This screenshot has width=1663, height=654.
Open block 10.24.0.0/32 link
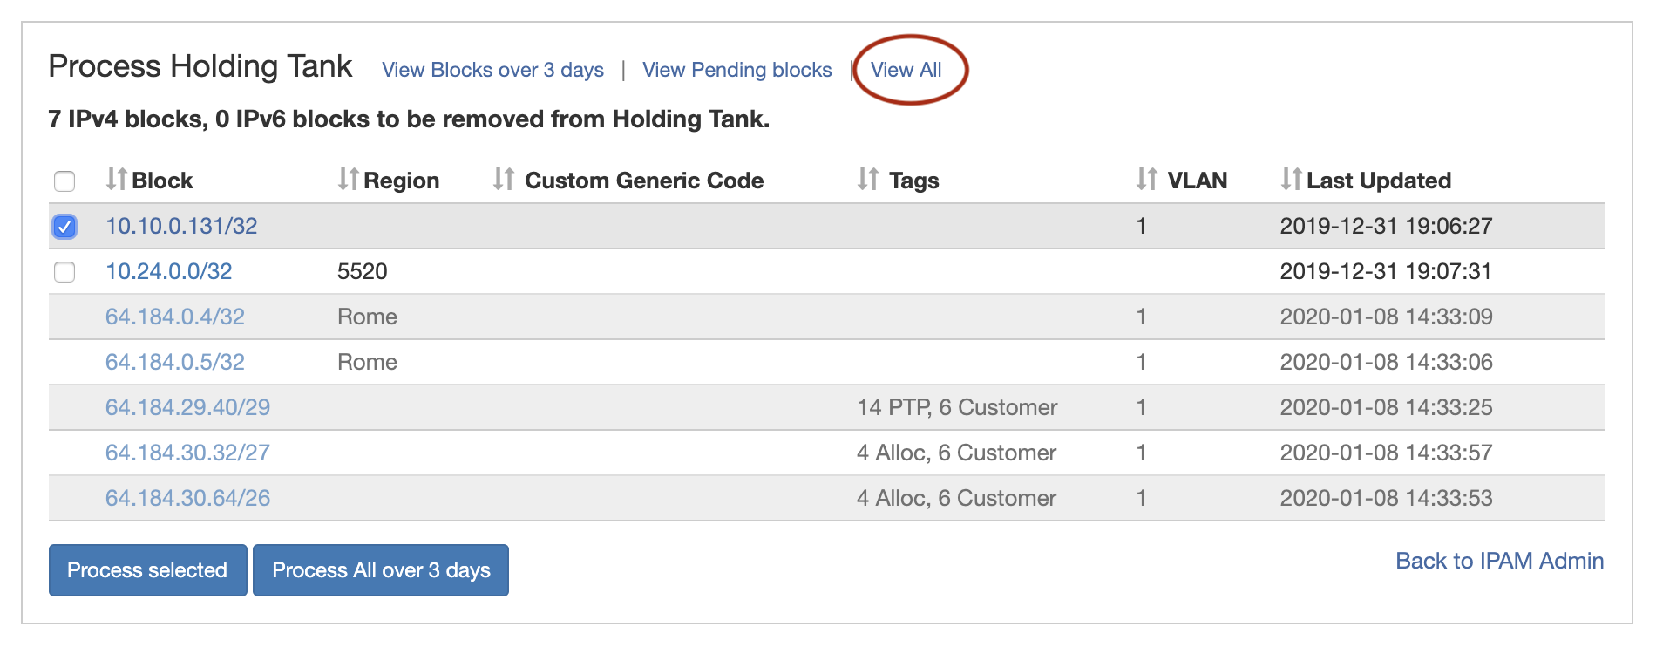(168, 271)
